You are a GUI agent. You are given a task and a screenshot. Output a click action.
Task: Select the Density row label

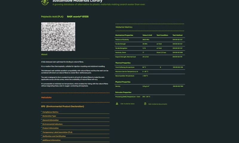point(118,86)
